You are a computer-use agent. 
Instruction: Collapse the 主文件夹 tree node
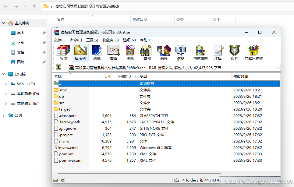pyautogui.click(x=4, y=23)
